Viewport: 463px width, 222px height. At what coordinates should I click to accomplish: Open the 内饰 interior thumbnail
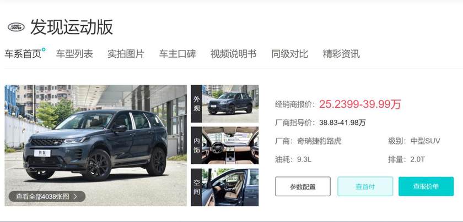(225, 146)
